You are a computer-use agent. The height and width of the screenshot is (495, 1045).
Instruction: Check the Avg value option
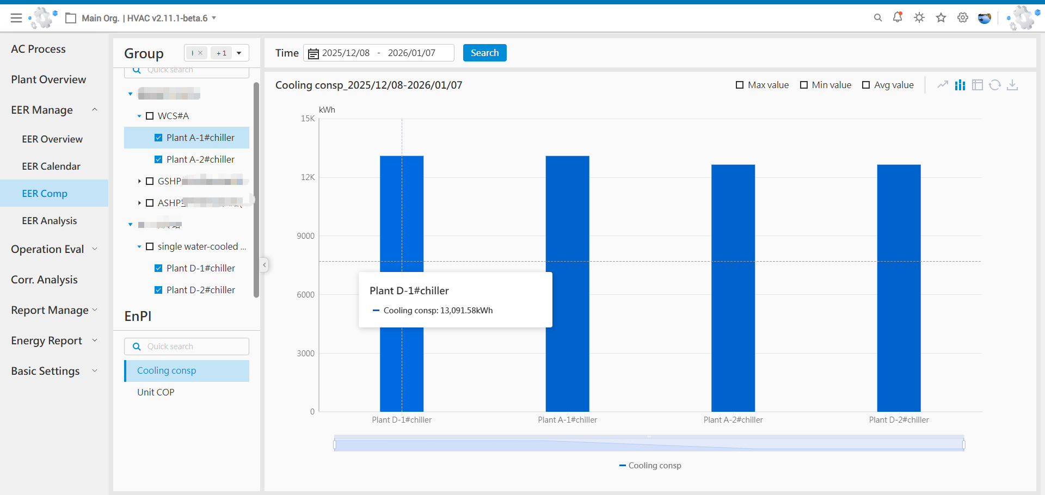click(866, 85)
